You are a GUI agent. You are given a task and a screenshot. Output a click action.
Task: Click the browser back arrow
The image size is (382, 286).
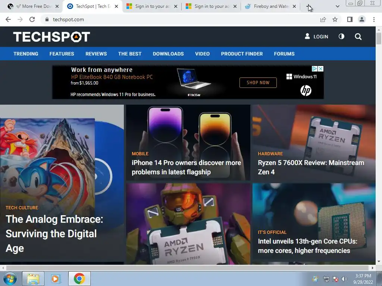coord(8,19)
